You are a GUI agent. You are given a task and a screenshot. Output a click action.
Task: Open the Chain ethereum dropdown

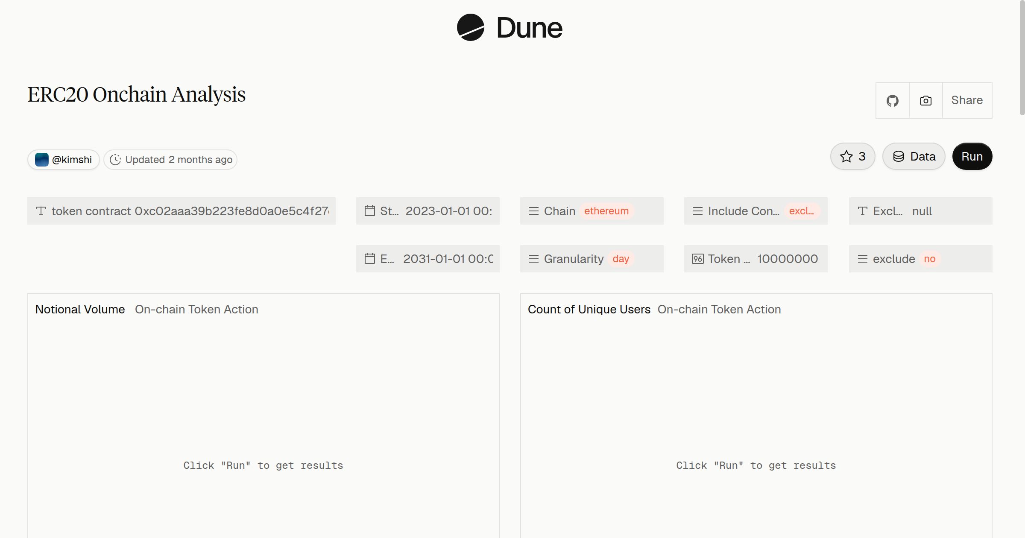tap(592, 211)
